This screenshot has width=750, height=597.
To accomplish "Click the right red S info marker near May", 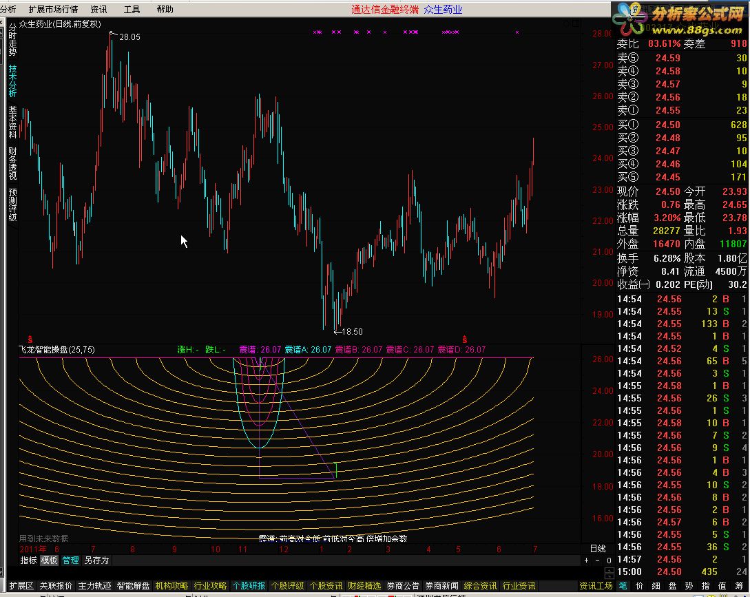I will click(464, 339).
